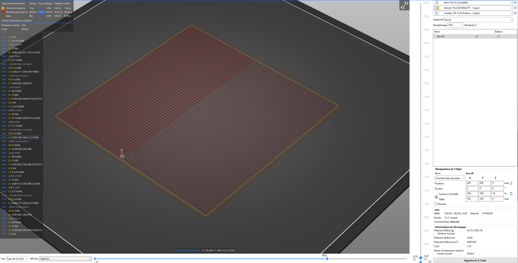The image size is (518, 263).
Task: Click the Position de l'extrudeuse readout
Action: click(x=205, y=250)
